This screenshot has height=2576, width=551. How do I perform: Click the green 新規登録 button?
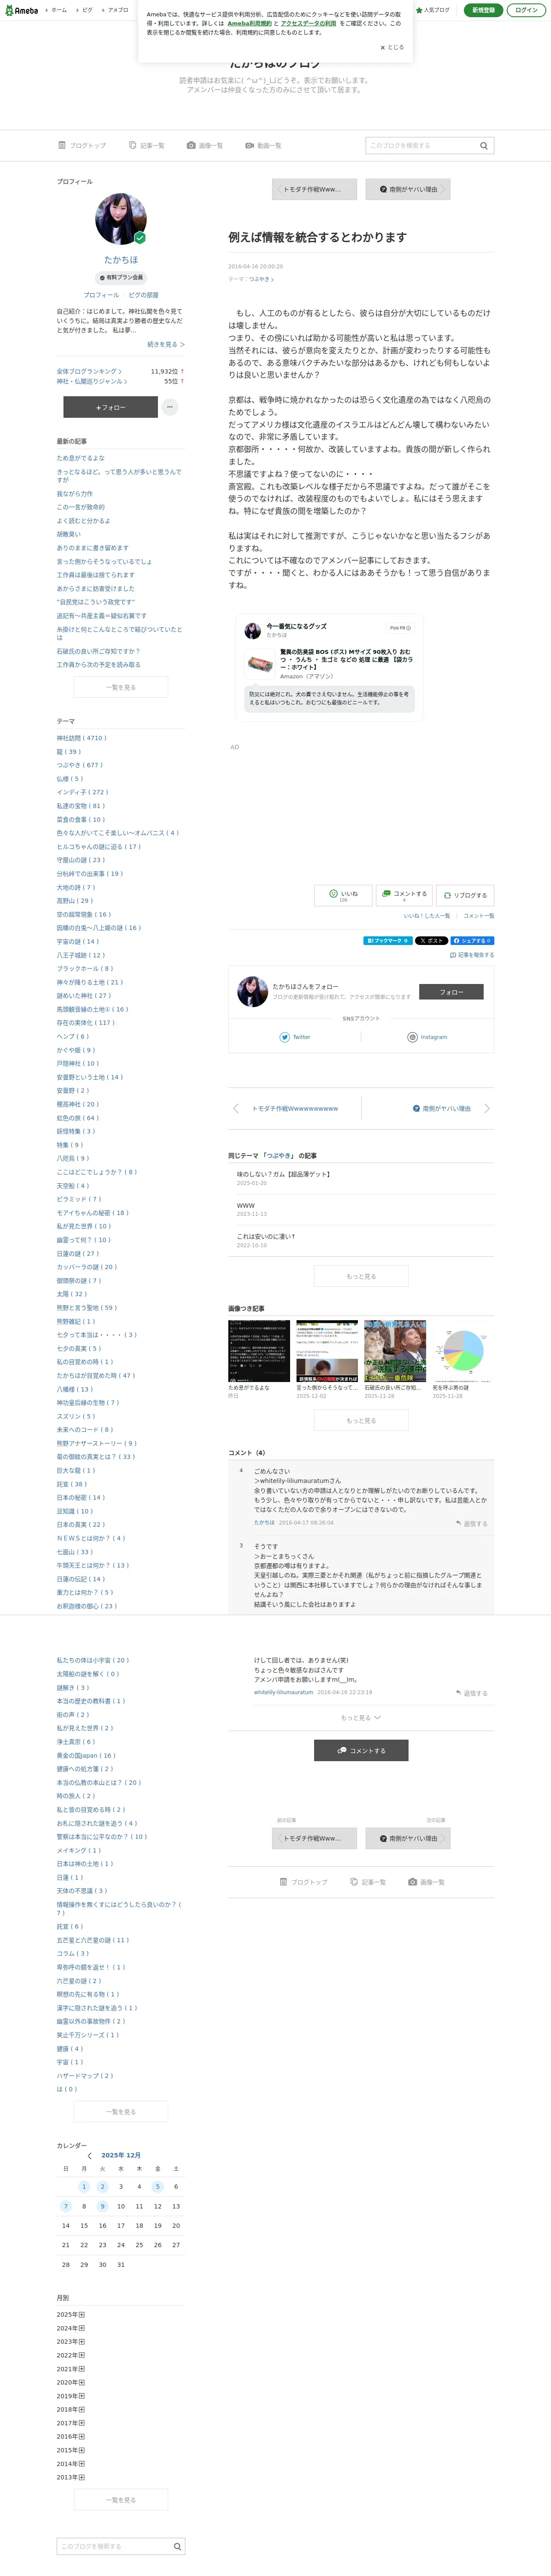pos(483,10)
